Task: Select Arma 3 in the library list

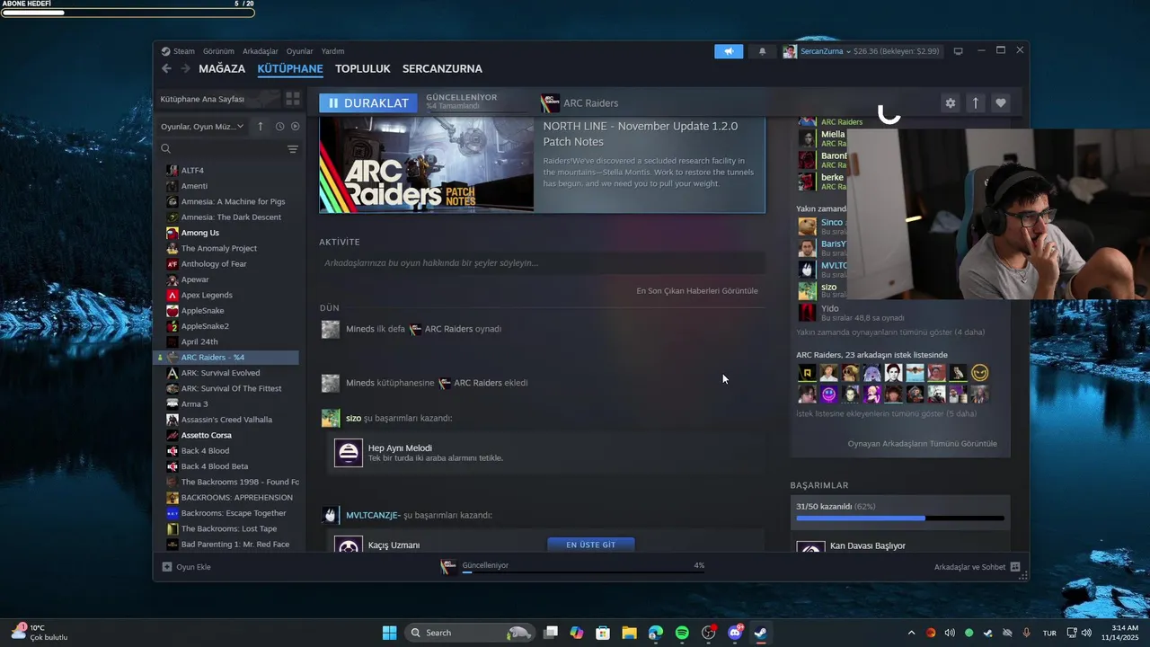Action: tap(194, 404)
